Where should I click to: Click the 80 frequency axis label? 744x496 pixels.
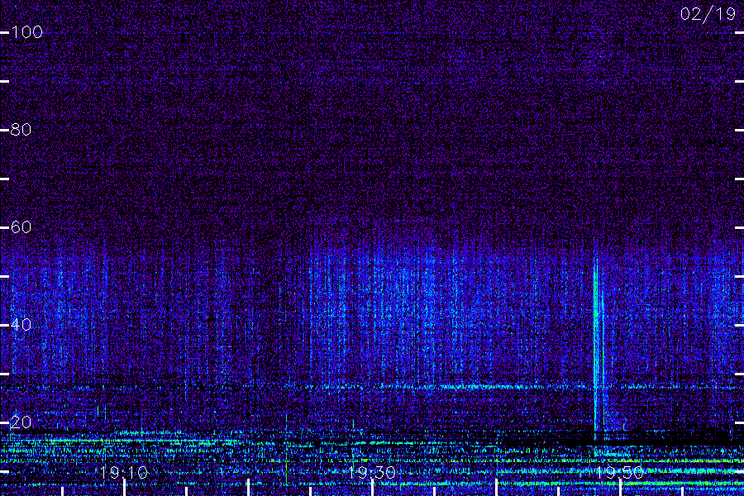pos(21,130)
